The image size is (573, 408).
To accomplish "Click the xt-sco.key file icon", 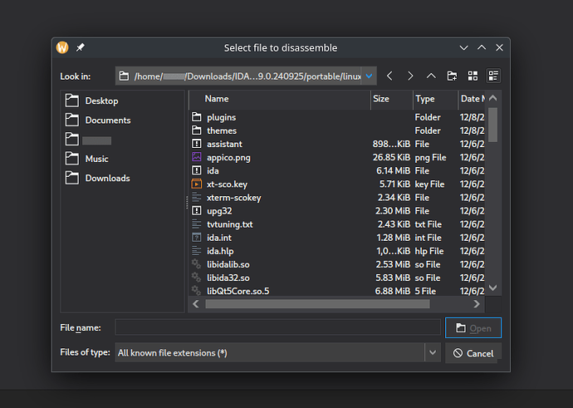I will coord(197,184).
